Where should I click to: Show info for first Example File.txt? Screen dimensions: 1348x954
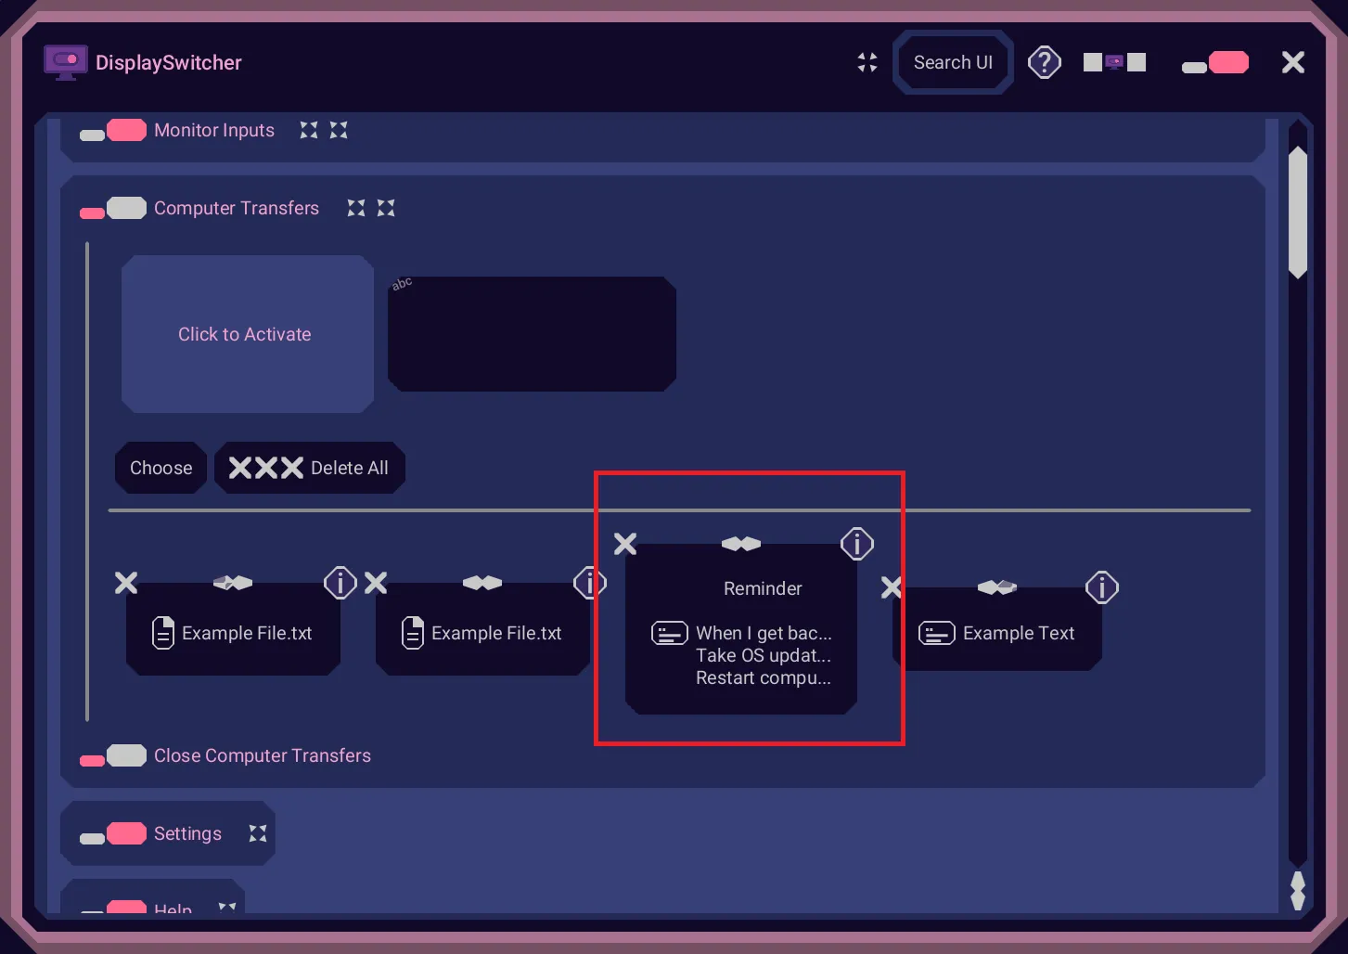pyautogui.click(x=340, y=583)
